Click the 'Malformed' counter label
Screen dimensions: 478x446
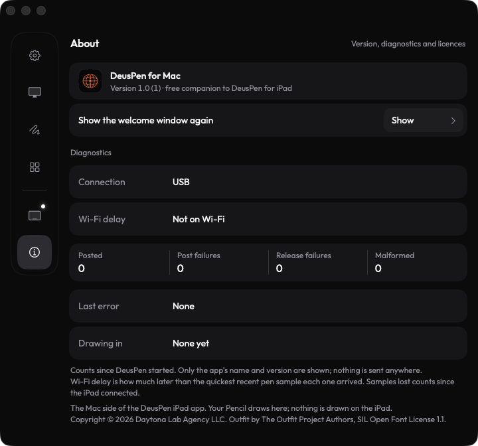pos(394,256)
